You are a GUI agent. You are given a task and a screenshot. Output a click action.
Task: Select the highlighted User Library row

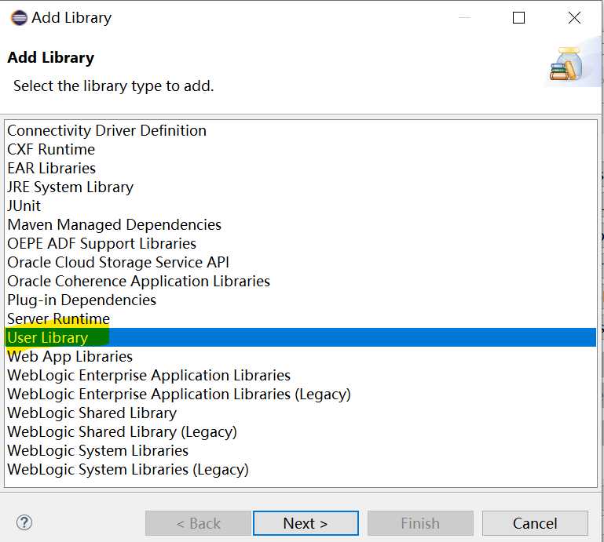[x=301, y=337]
